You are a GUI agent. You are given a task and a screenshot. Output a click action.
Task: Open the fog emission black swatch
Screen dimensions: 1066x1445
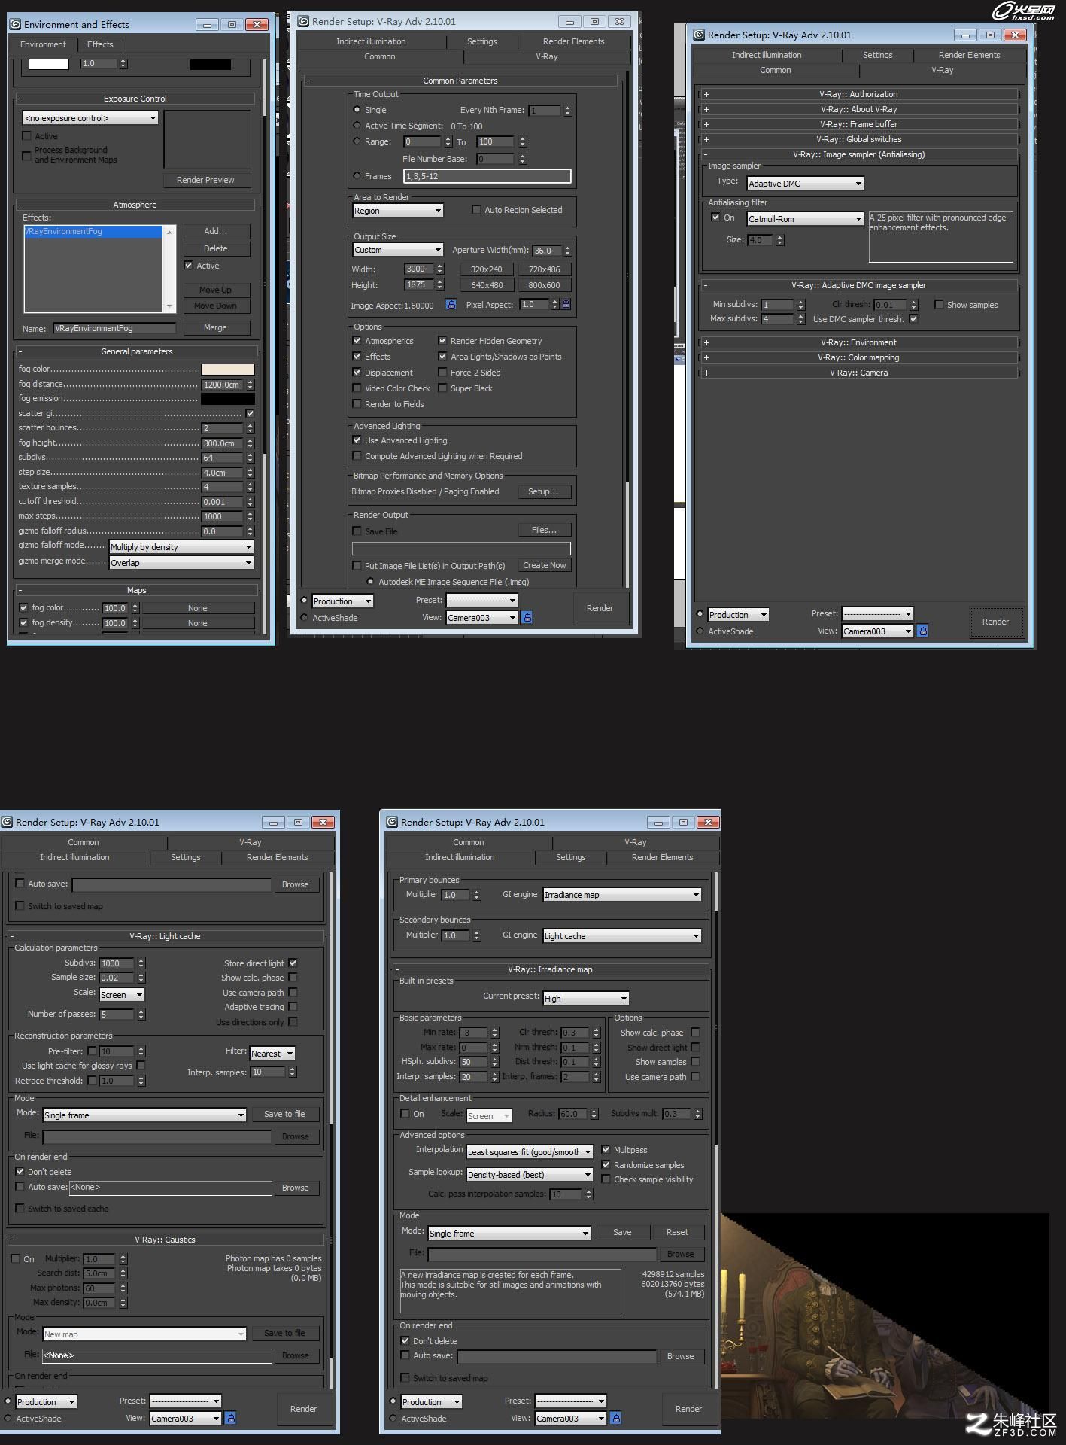pyautogui.click(x=227, y=399)
